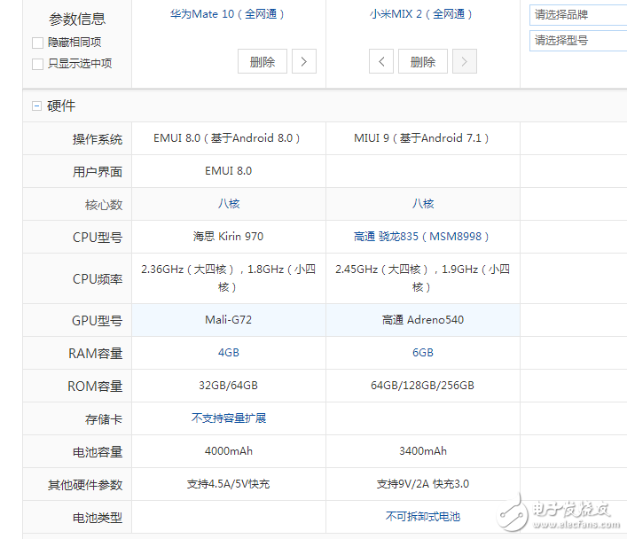Click 八核 link in 小米MIX 2 column
Image resolution: width=627 pixels, height=539 pixels.
coord(423,204)
